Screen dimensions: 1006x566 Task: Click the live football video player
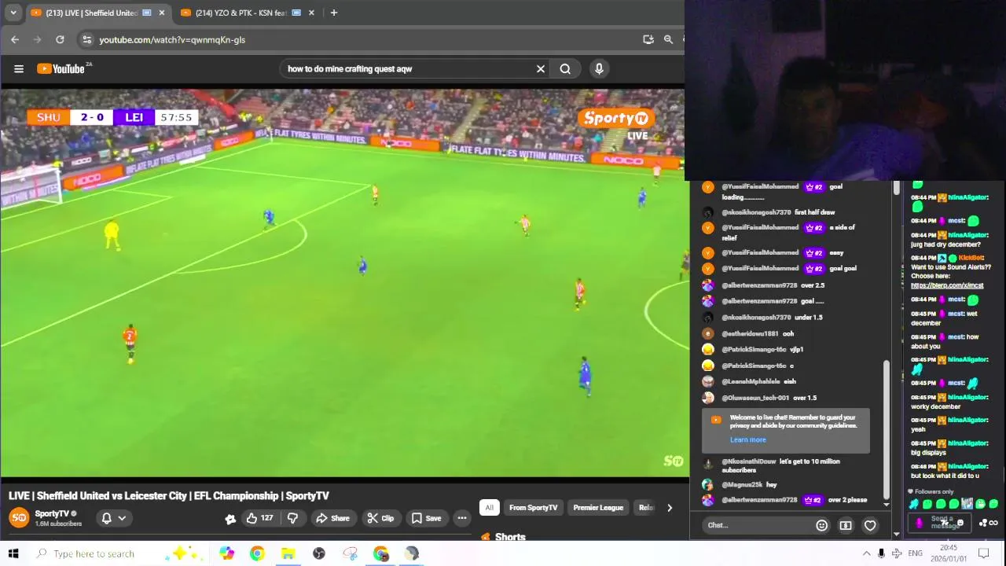pyautogui.click(x=344, y=283)
